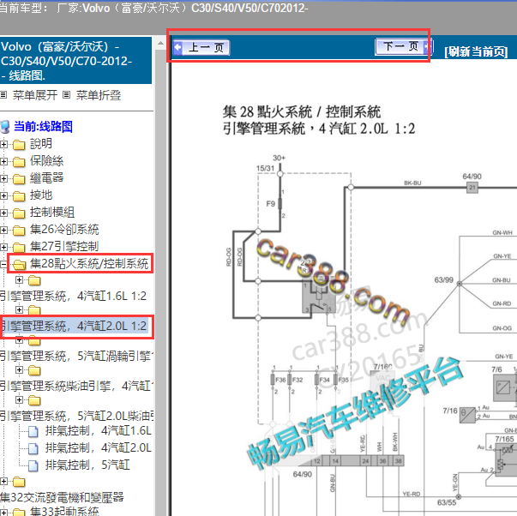517x516 pixels.
Task: Select 控制模組 in the tree
Action: [x=52, y=213]
